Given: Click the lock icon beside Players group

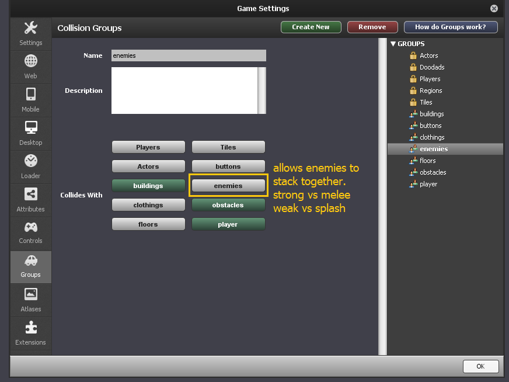Looking at the screenshot, I should pyautogui.click(x=413, y=79).
